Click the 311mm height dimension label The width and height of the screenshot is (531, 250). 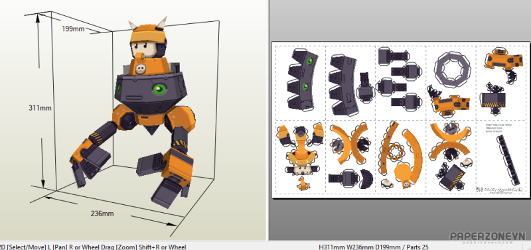tap(40, 108)
